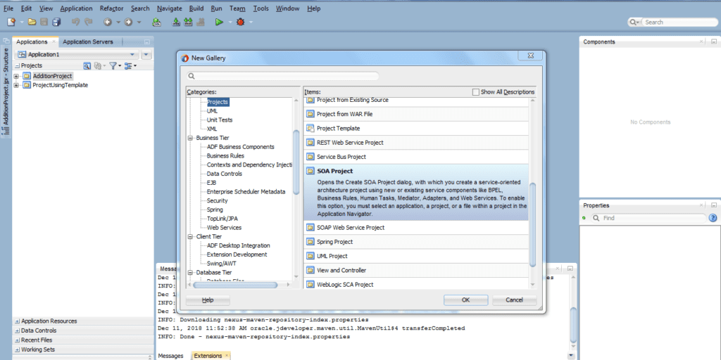The image size is (721, 360).
Task: Click the search icon in Projects header
Action: (x=87, y=66)
